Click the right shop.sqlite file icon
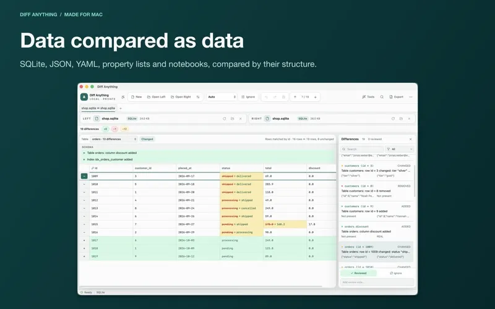 click(x=267, y=119)
